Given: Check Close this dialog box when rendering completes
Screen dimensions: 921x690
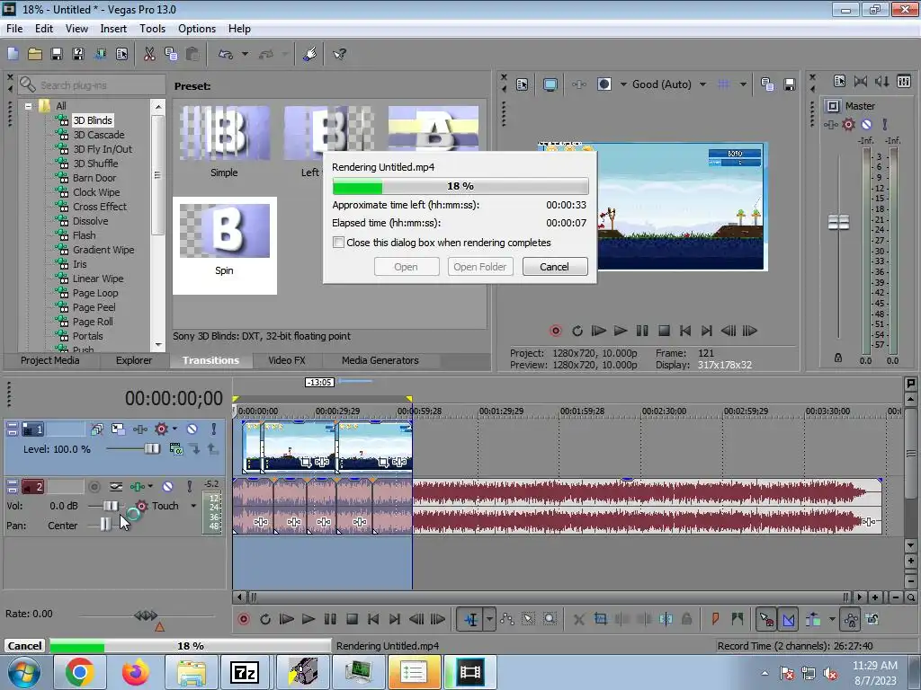Looking at the screenshot, I should (338, 243).
